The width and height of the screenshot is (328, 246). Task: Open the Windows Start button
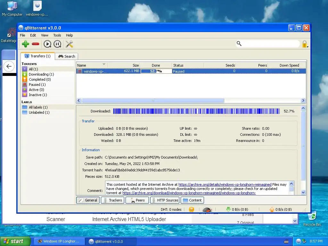pos(15,241)
